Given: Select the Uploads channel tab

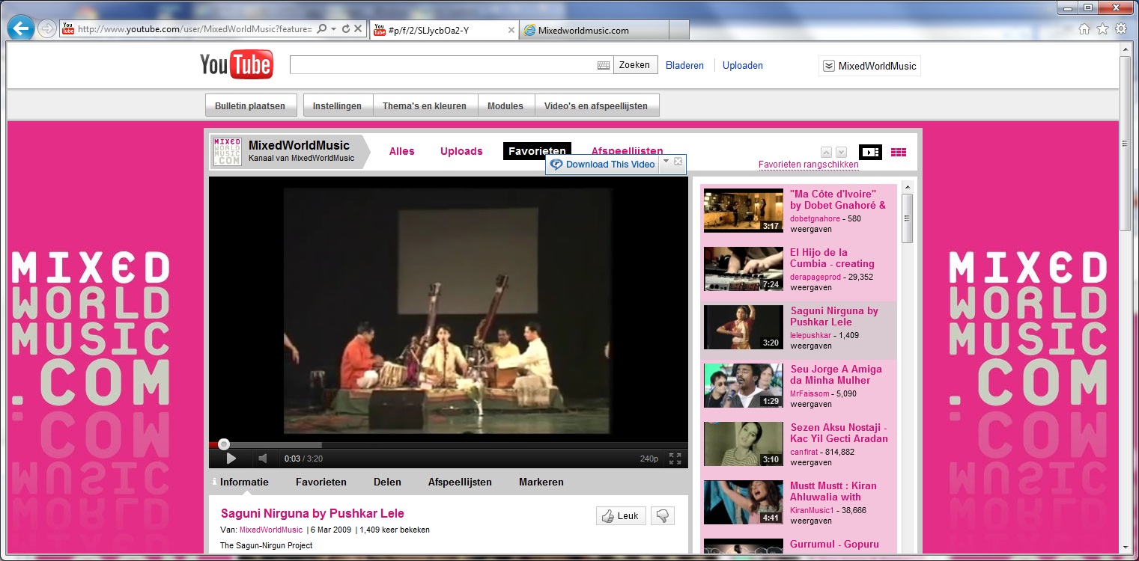Looking at the screenshot, I should pyautogui.click(x=461, y=151).
